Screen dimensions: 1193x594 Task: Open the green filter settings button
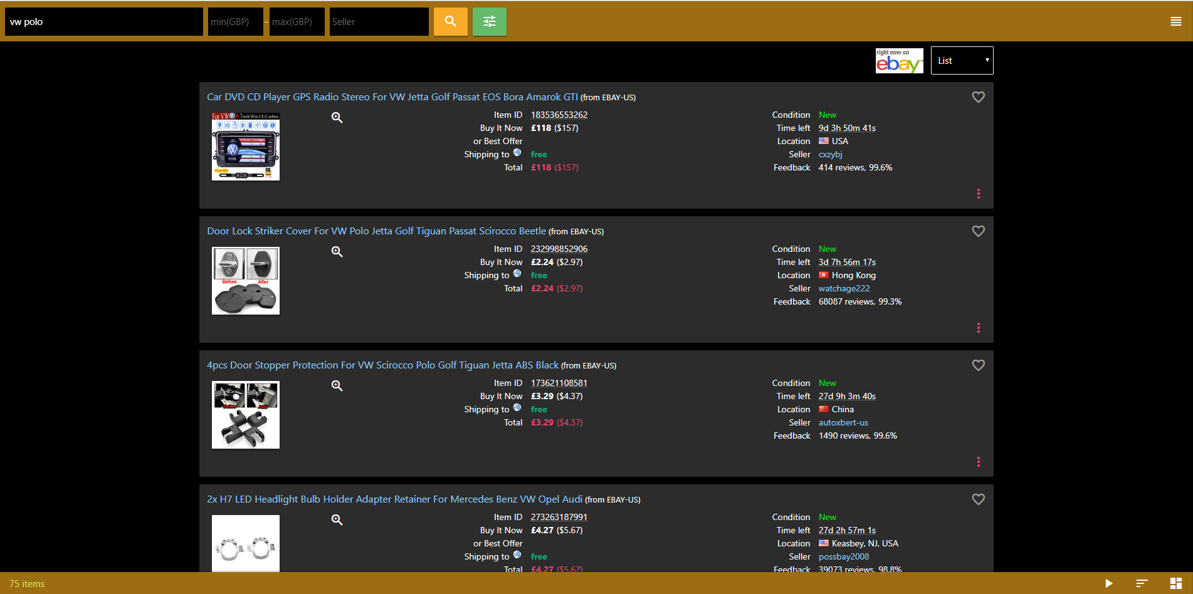(x=489, y=21)
